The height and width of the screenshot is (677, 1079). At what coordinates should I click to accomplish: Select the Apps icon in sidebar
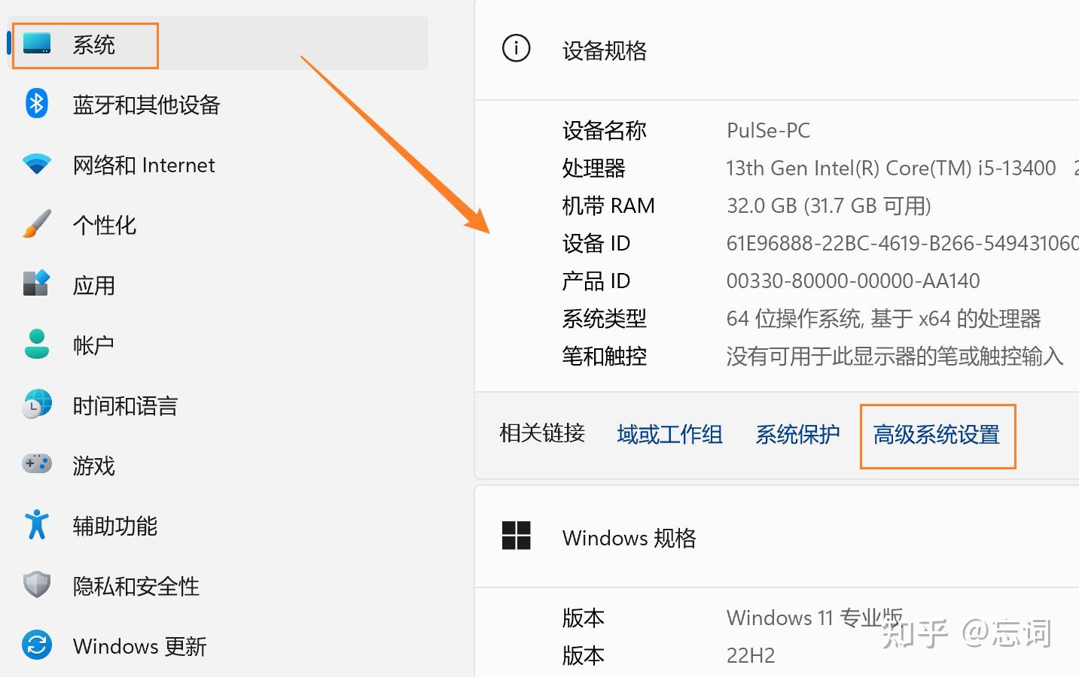click(x=36, y=284)
